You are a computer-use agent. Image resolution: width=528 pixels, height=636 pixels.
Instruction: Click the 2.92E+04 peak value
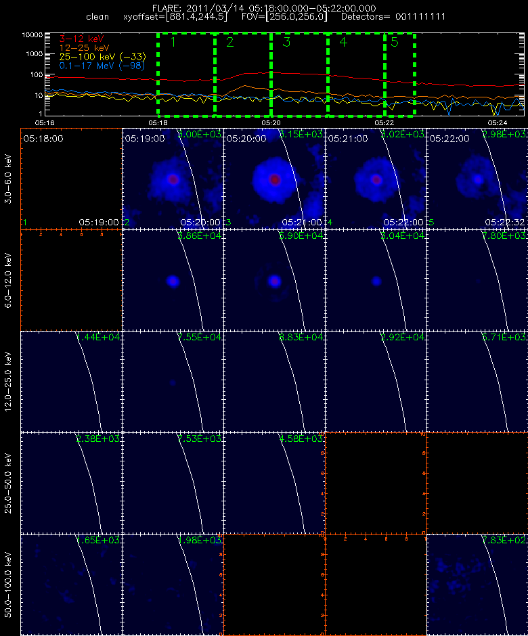403,337
